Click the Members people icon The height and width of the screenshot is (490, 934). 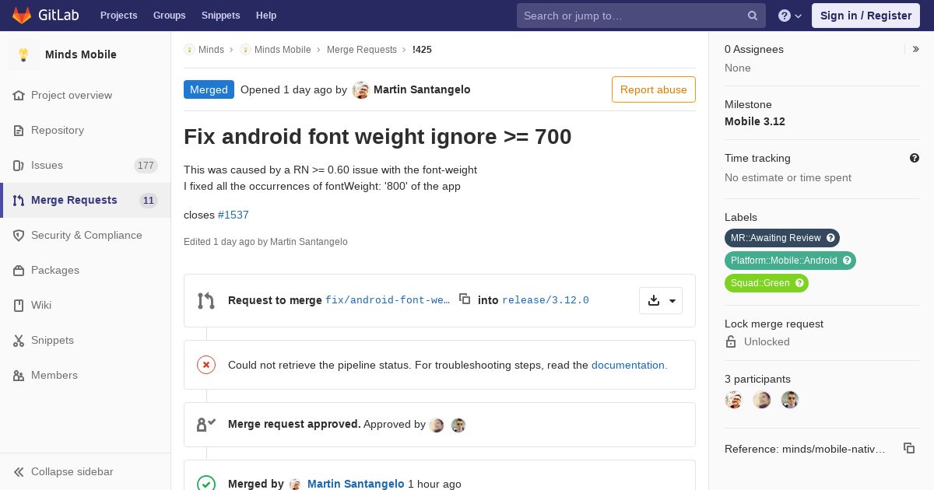(x=19, y=375)
